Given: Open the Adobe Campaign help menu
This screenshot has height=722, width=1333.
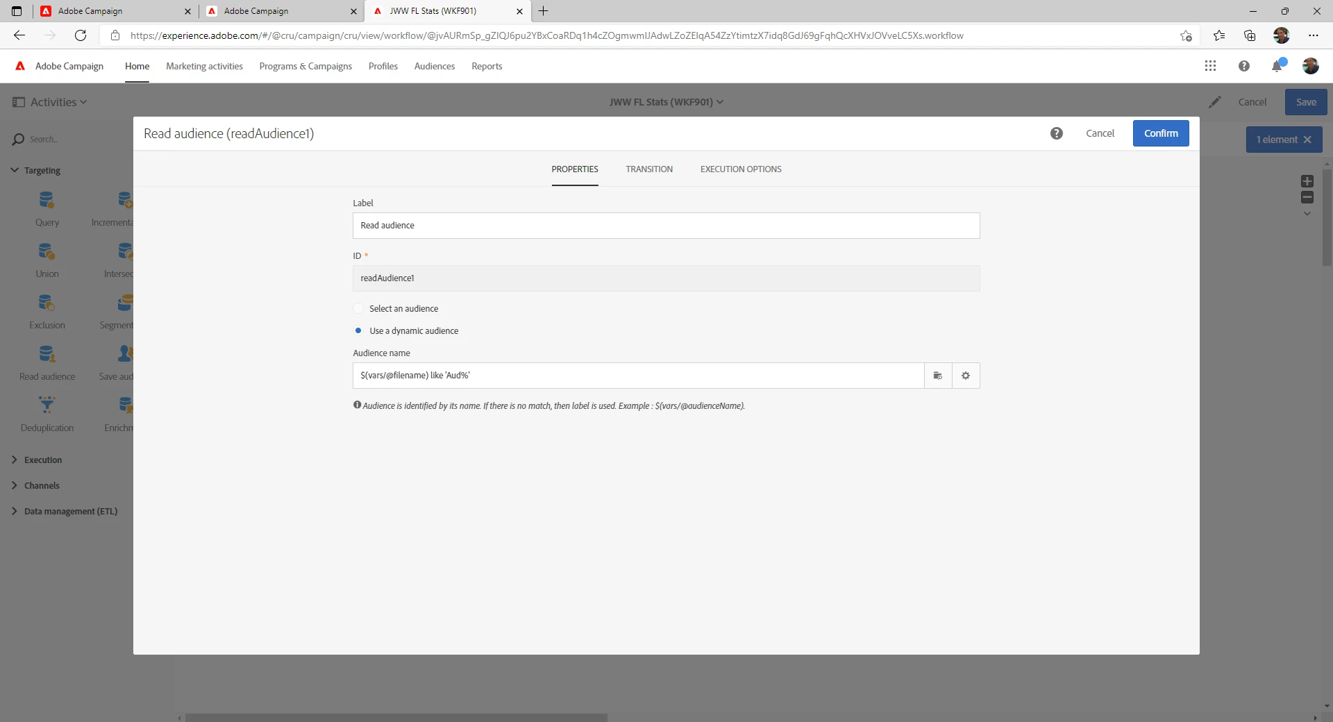Looking at the screenshot, I should (1244, 66).
